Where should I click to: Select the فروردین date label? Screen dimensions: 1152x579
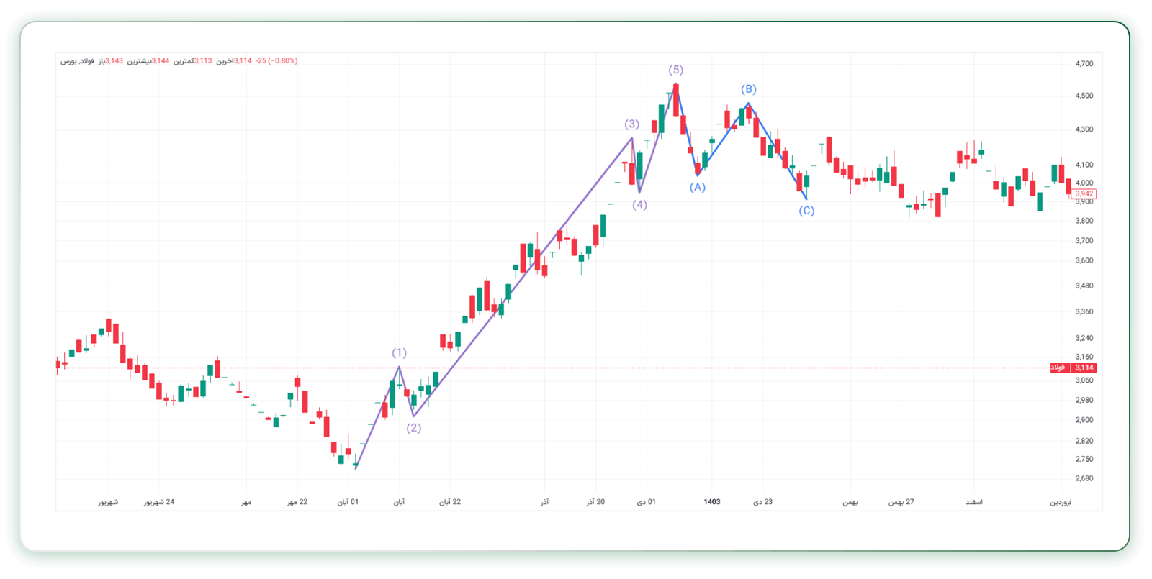pyautogui.click(x=1060, y=502)
